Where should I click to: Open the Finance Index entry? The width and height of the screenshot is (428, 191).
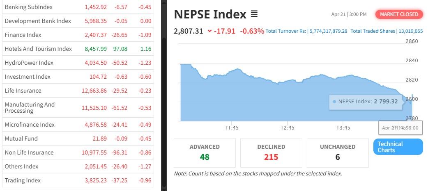pyautogui.click(x=23, y=35)
